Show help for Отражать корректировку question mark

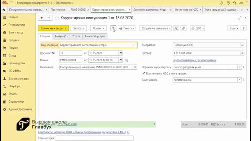click(x=244, y=67)
